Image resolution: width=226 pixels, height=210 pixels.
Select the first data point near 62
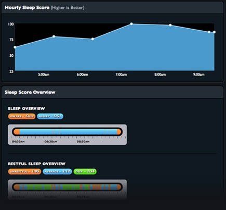coord(15,47)
